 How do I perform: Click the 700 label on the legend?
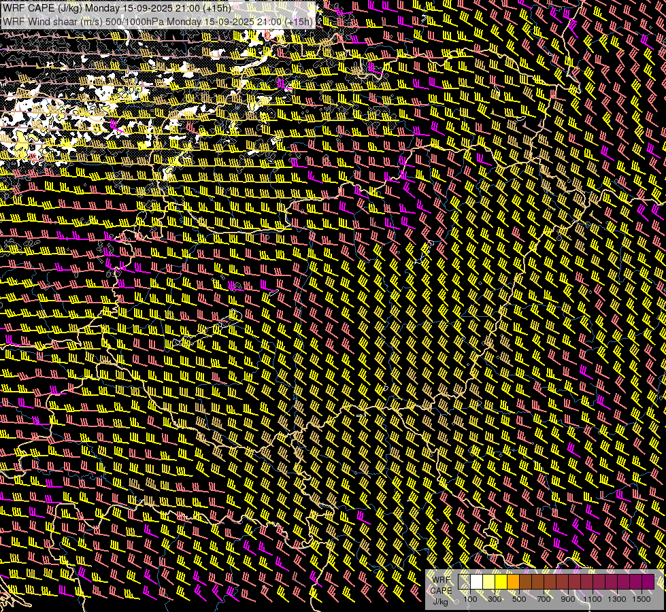(544, 599)
